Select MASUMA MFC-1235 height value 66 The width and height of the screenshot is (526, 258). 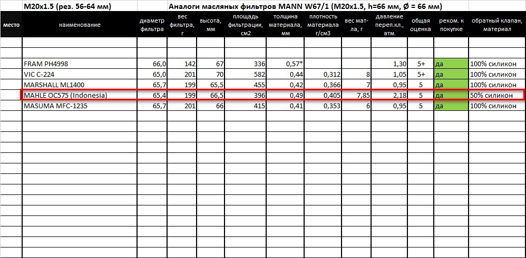click(210, 106)
